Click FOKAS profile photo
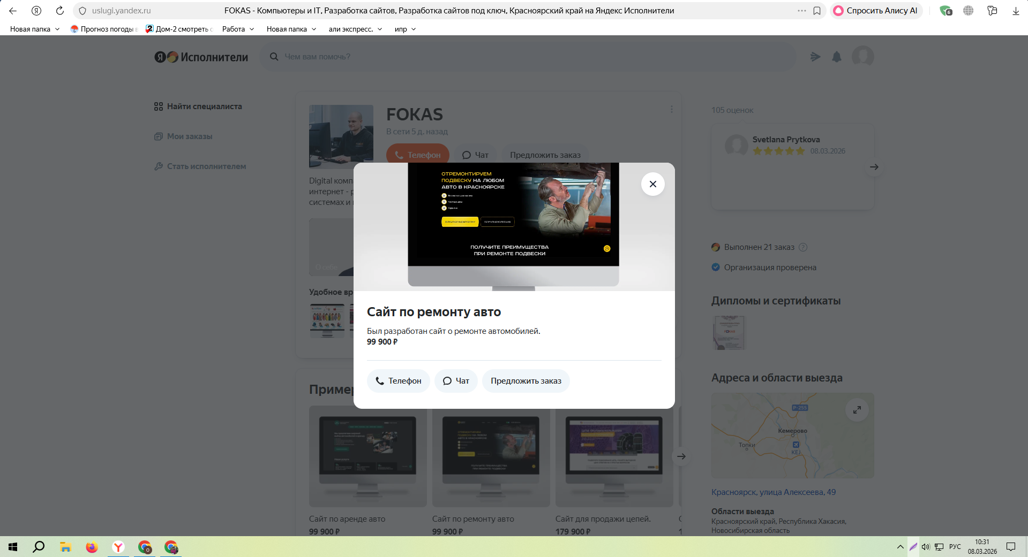This screenshot has width=1028, height=557. (x=341, y=137)
